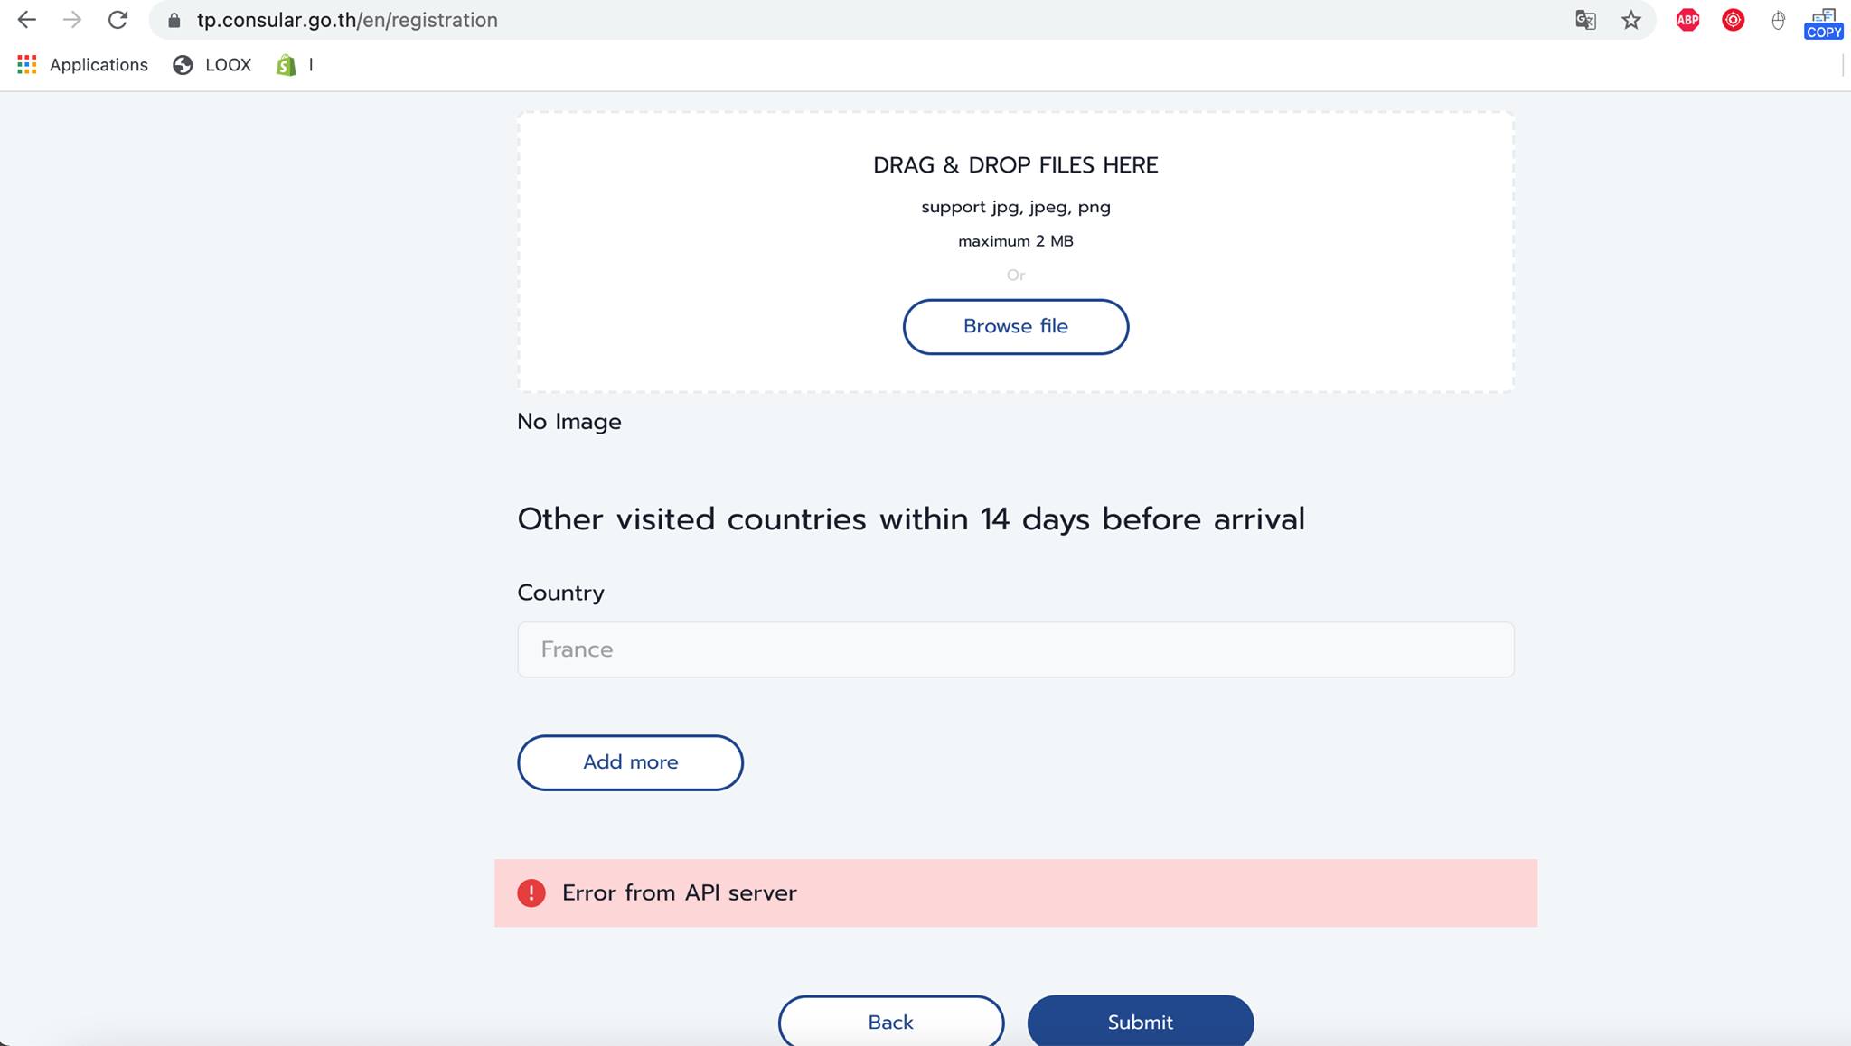Click the Add more button
This screenshot has height=1046, width=1851.
tap(631, 762)
